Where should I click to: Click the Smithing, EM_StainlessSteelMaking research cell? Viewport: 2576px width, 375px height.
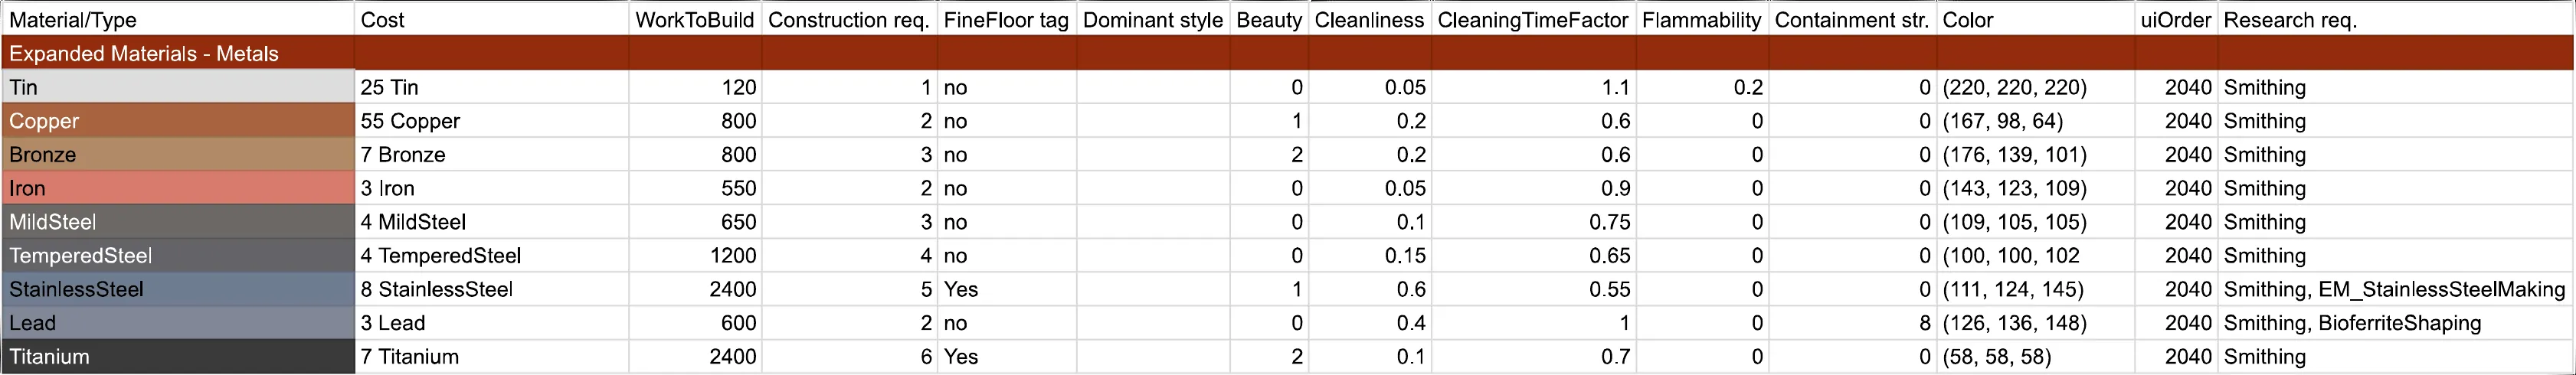(2394, 289)
